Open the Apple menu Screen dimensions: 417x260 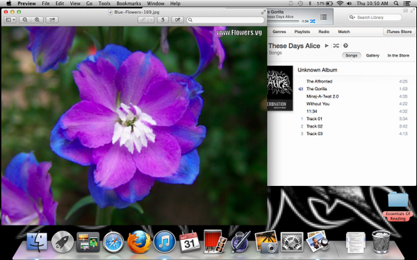[9, 3]
